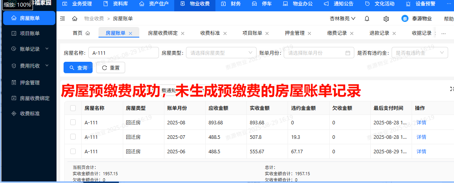This screenshot has width=454, height=183.
Task: Close the 退款记录 tab
Action: 394,34
